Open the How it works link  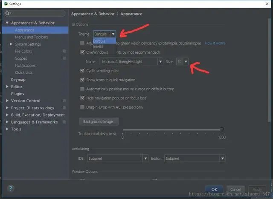(x=215, y=43)
